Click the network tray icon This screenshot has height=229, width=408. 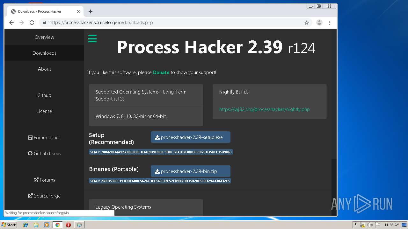pos(362,225)
